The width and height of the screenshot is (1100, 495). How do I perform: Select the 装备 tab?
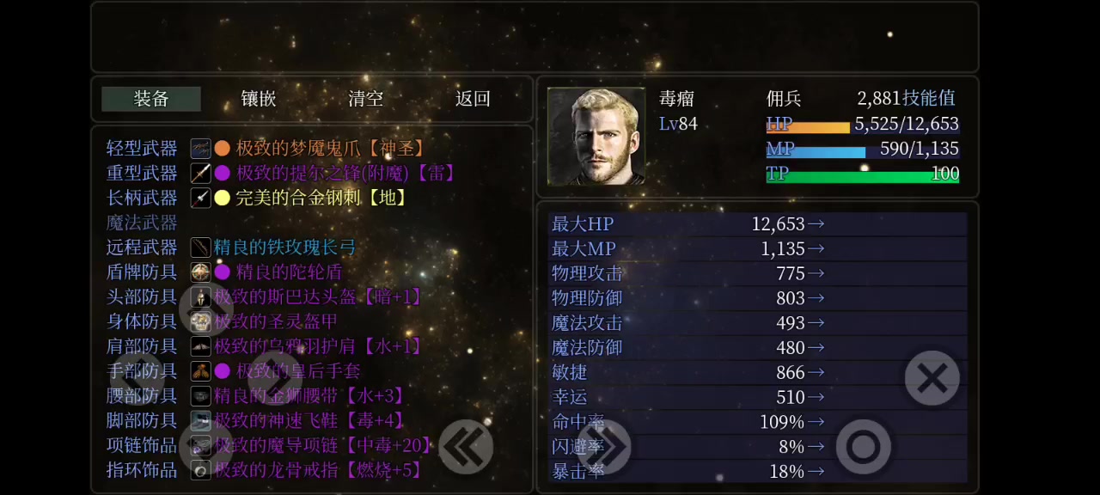[151, 99]
